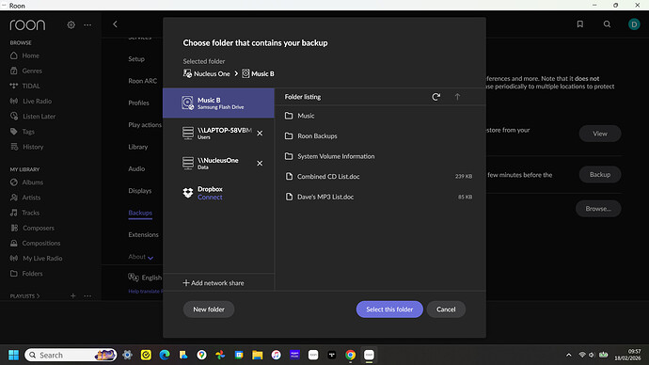Switch to Backups settings tab
649x365 pixels.
140,213
